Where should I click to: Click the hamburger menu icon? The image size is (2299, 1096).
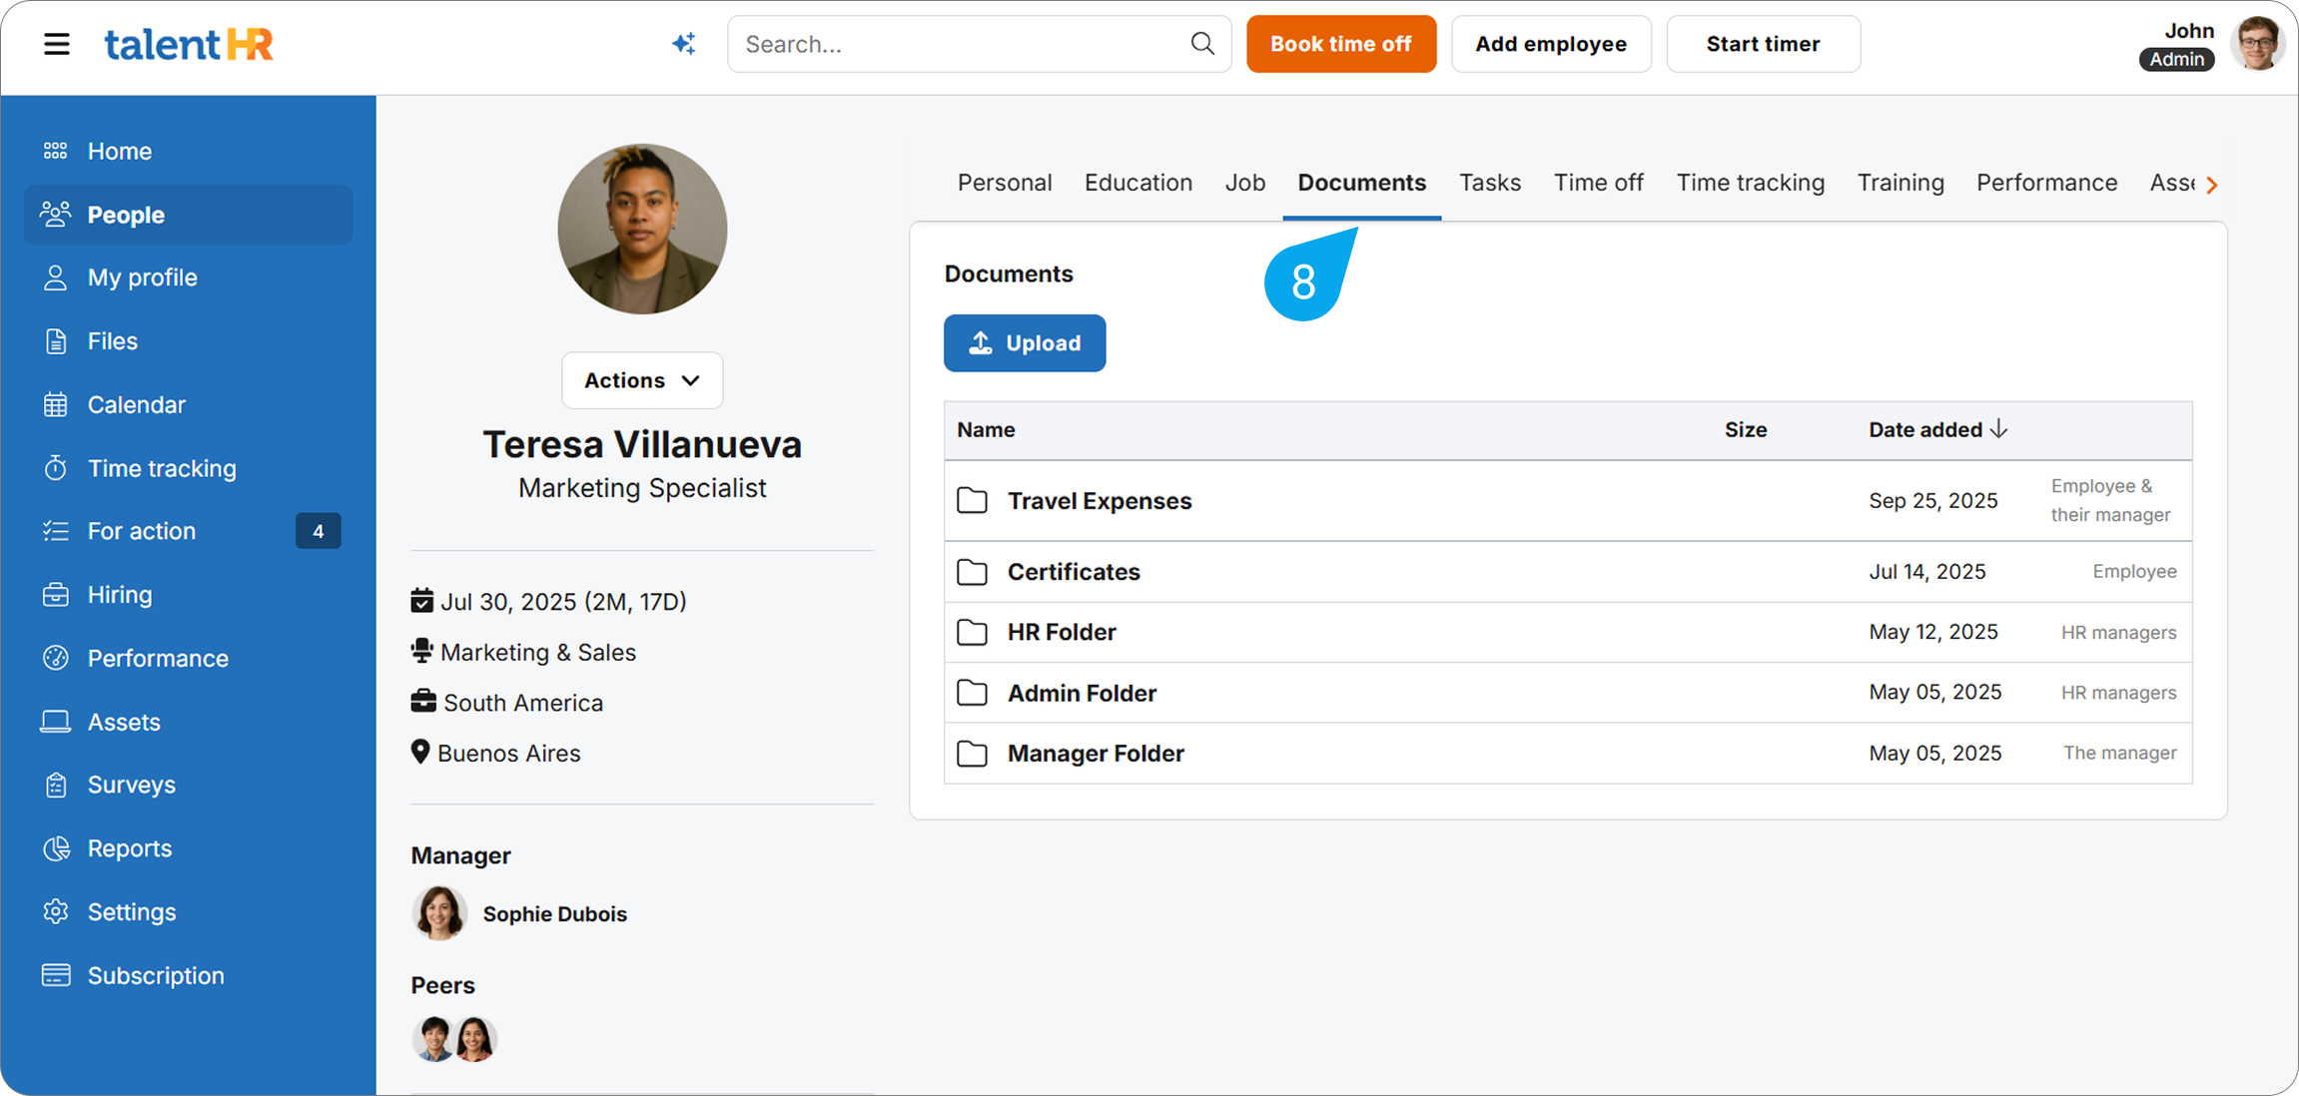pyautogui.click(x=57, y=44)
